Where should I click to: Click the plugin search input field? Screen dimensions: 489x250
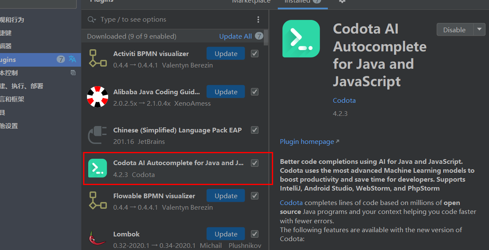pyautogui.click(x=176, y=20)
